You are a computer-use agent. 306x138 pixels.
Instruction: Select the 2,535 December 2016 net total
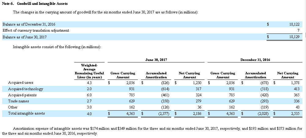(x=295, y=114)
